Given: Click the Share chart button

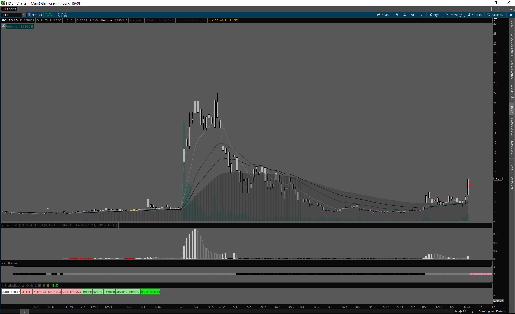Looking at the screenshot, I should coord(383,15).
